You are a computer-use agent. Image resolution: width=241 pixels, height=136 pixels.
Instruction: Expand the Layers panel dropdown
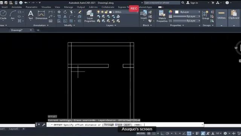pyautogui.click(x=111, y=25)
